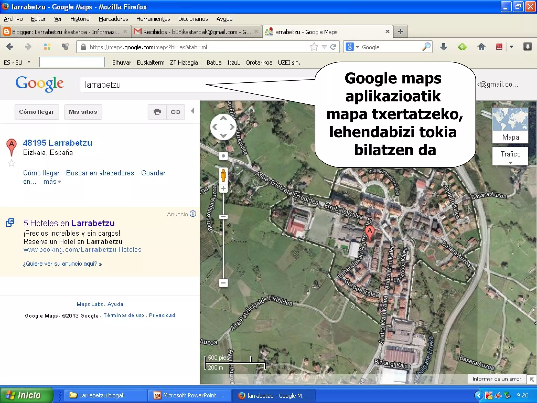This screenshot has width=537, height=403.
Task: Pan the map left with the arrow
Action: pyautogui.click(x=215, y=127)
